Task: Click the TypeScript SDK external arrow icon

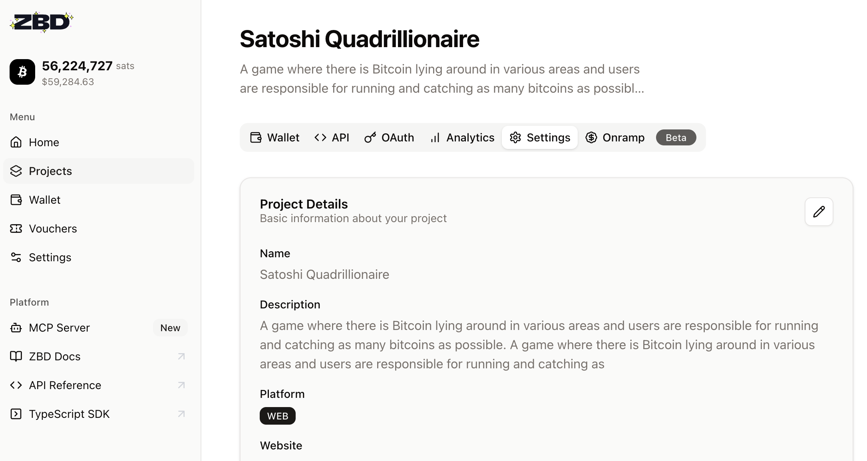Action: click(x=181, y=414)
